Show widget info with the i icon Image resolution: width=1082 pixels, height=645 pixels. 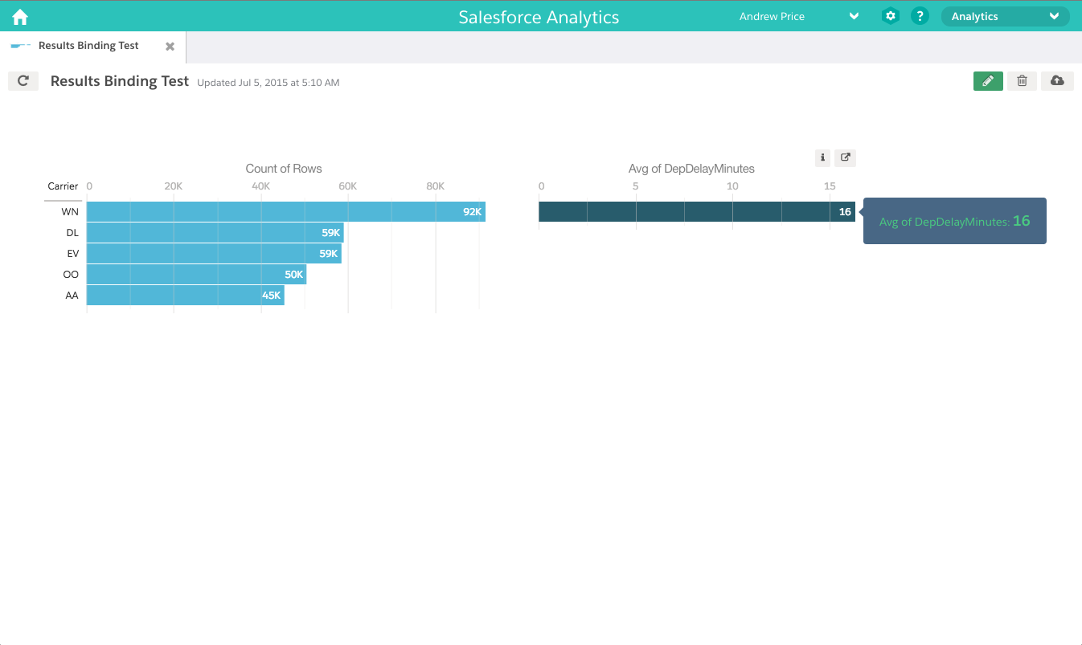click(x=822, y=157)
